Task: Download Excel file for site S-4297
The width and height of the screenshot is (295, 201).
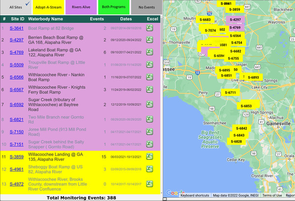Action: (149, 40)
